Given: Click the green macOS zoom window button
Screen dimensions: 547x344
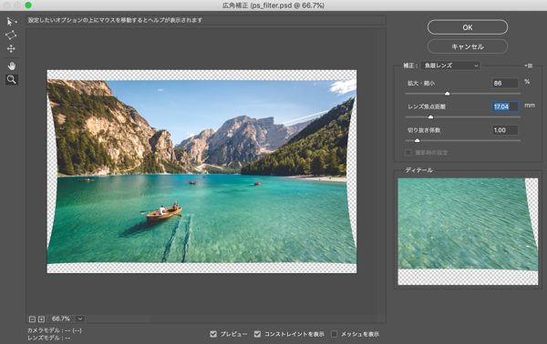Looking at the screenshot, I should coord(28,5).
